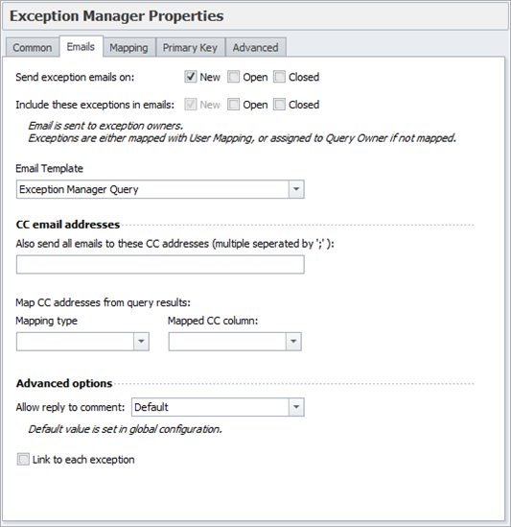
Task: Check Open under include these exceptions
Action: pyautogui.click(x=233, y=105)
